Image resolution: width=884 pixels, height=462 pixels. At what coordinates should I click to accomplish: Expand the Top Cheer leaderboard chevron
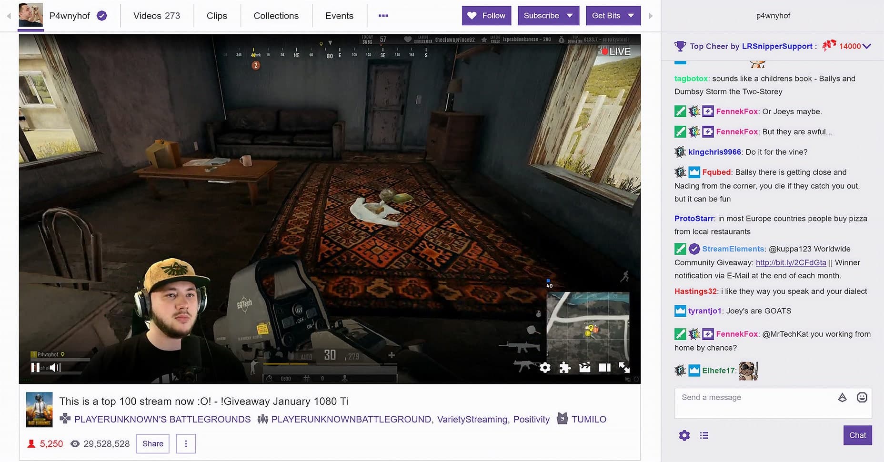(867, 46)
